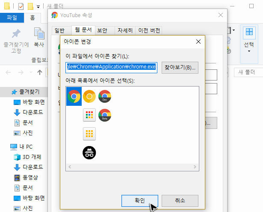Open 동영상 folder

point(26,178)
